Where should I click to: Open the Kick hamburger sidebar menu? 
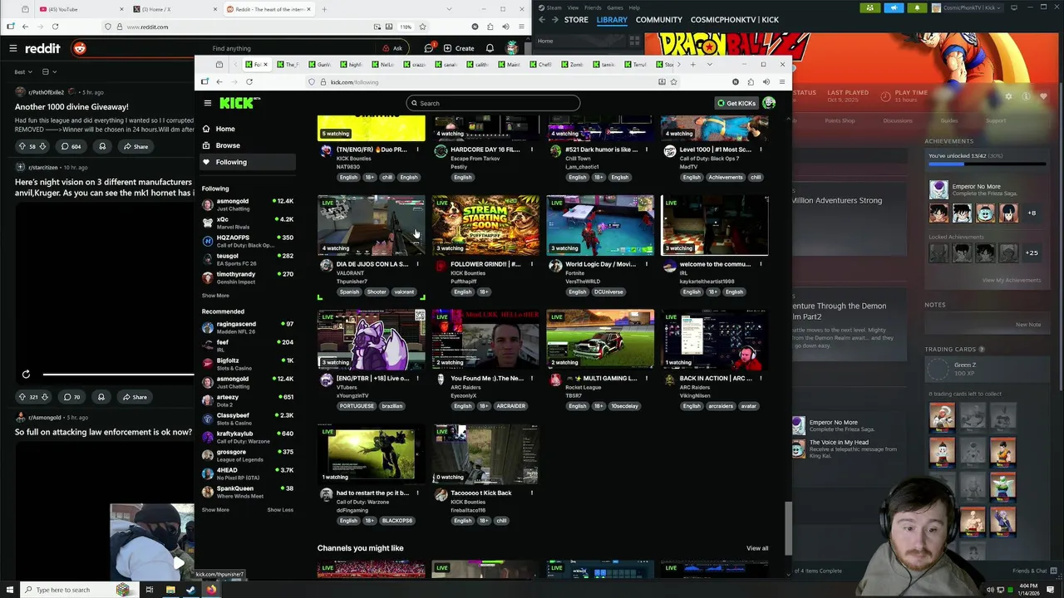click(207, 103)
